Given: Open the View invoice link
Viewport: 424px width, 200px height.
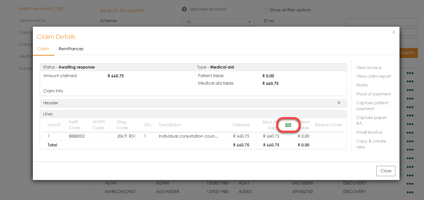Looking at the screenshot, I should point(369,68).
